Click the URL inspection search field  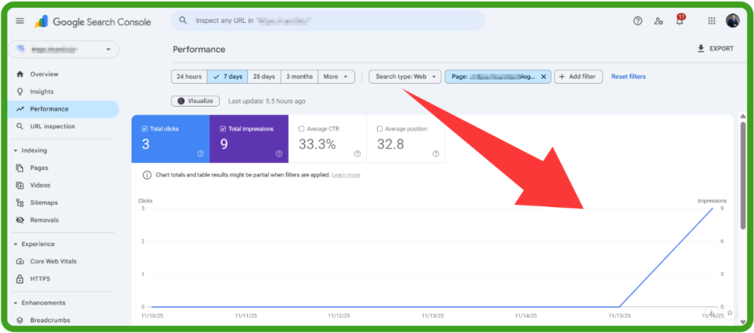[x=328, y=21]
